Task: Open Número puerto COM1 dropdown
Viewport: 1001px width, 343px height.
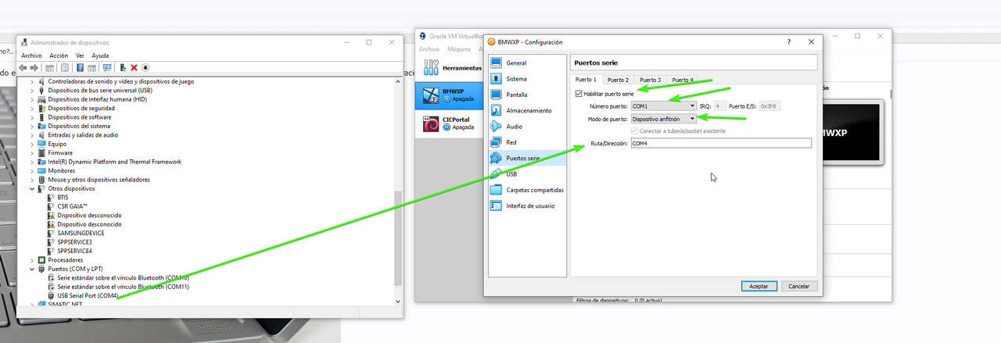Action: pos(663,105)
